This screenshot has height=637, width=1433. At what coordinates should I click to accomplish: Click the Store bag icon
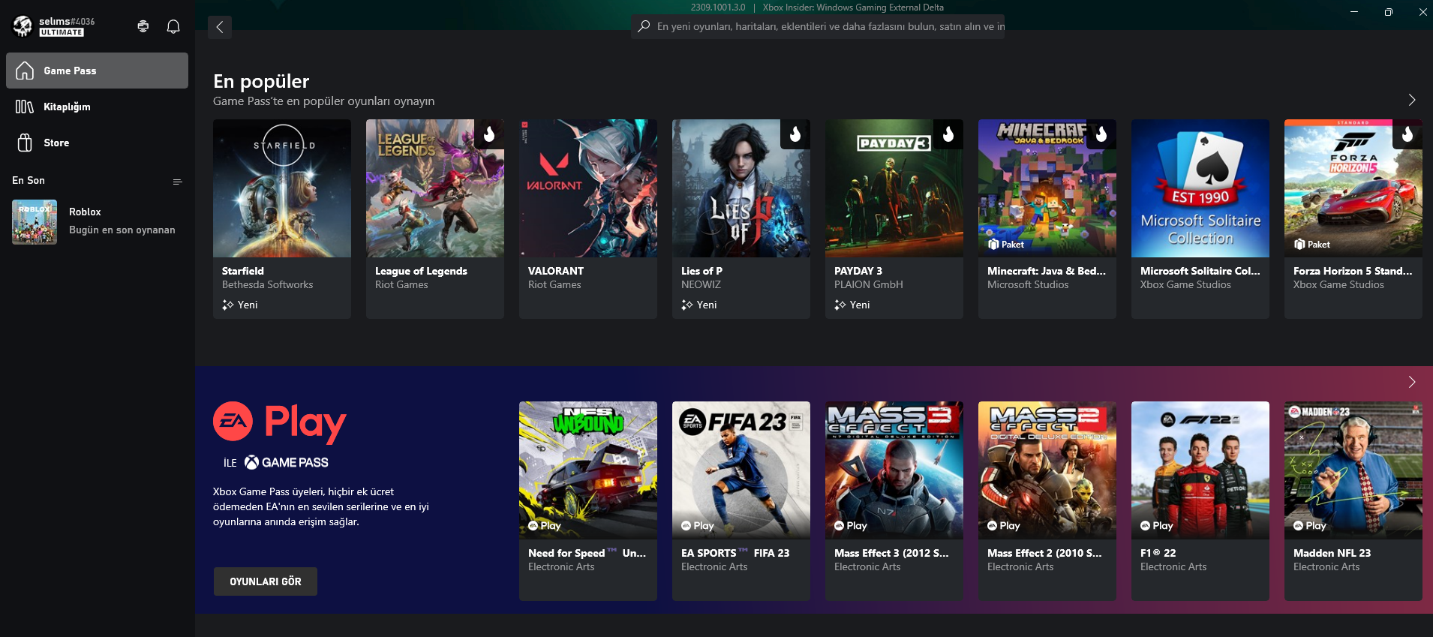click(x=25, y=143)
